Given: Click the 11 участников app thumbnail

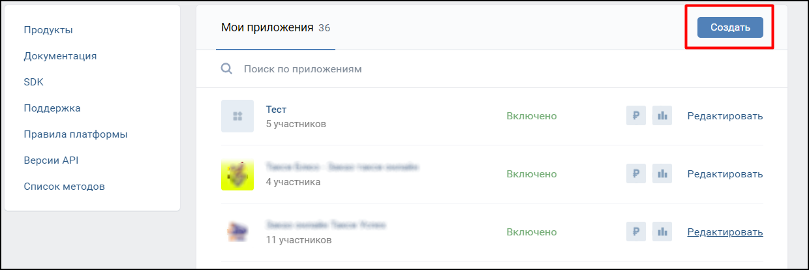Looking at the screenshot, I should [237, 232].
